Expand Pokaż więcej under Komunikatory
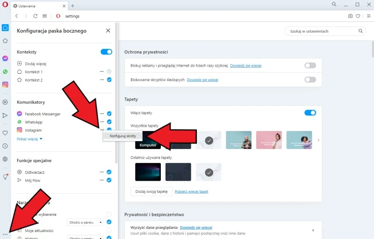 click(x=29, y=139)
